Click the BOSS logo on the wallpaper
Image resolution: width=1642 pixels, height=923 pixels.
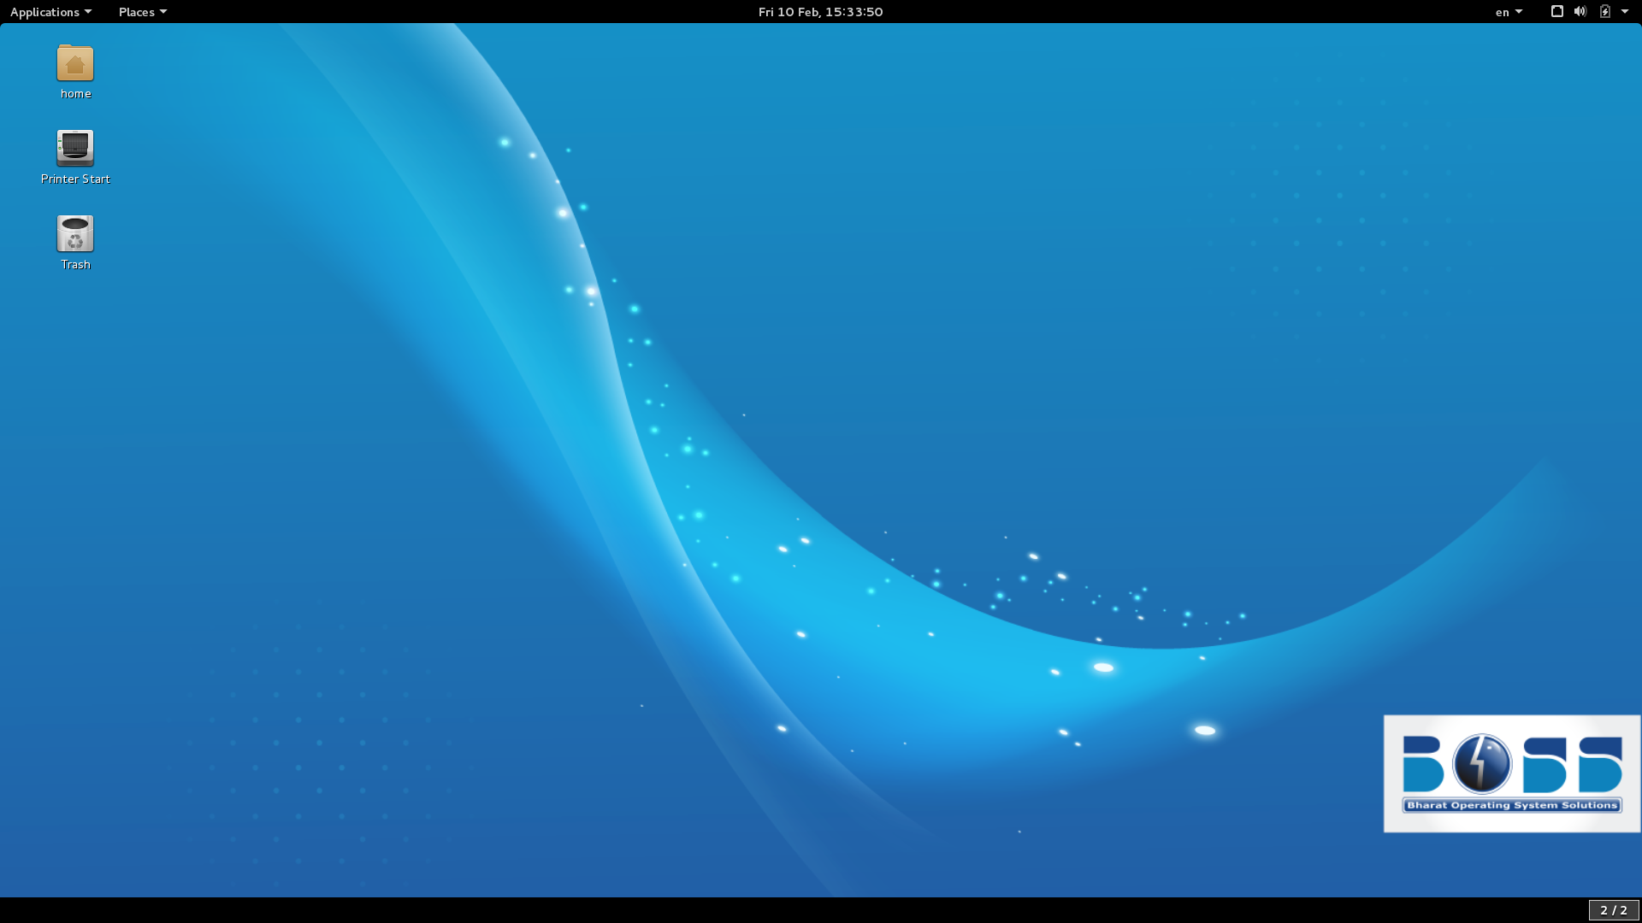pyautogui.click(x=1511, y=773)
